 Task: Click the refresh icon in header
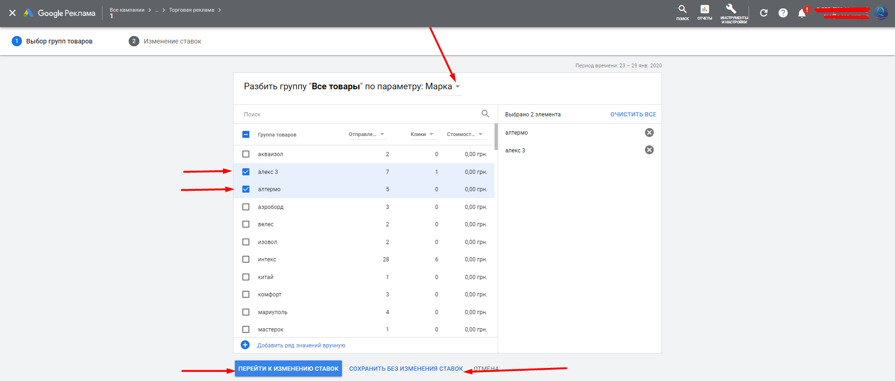click(x=764, y=13)
